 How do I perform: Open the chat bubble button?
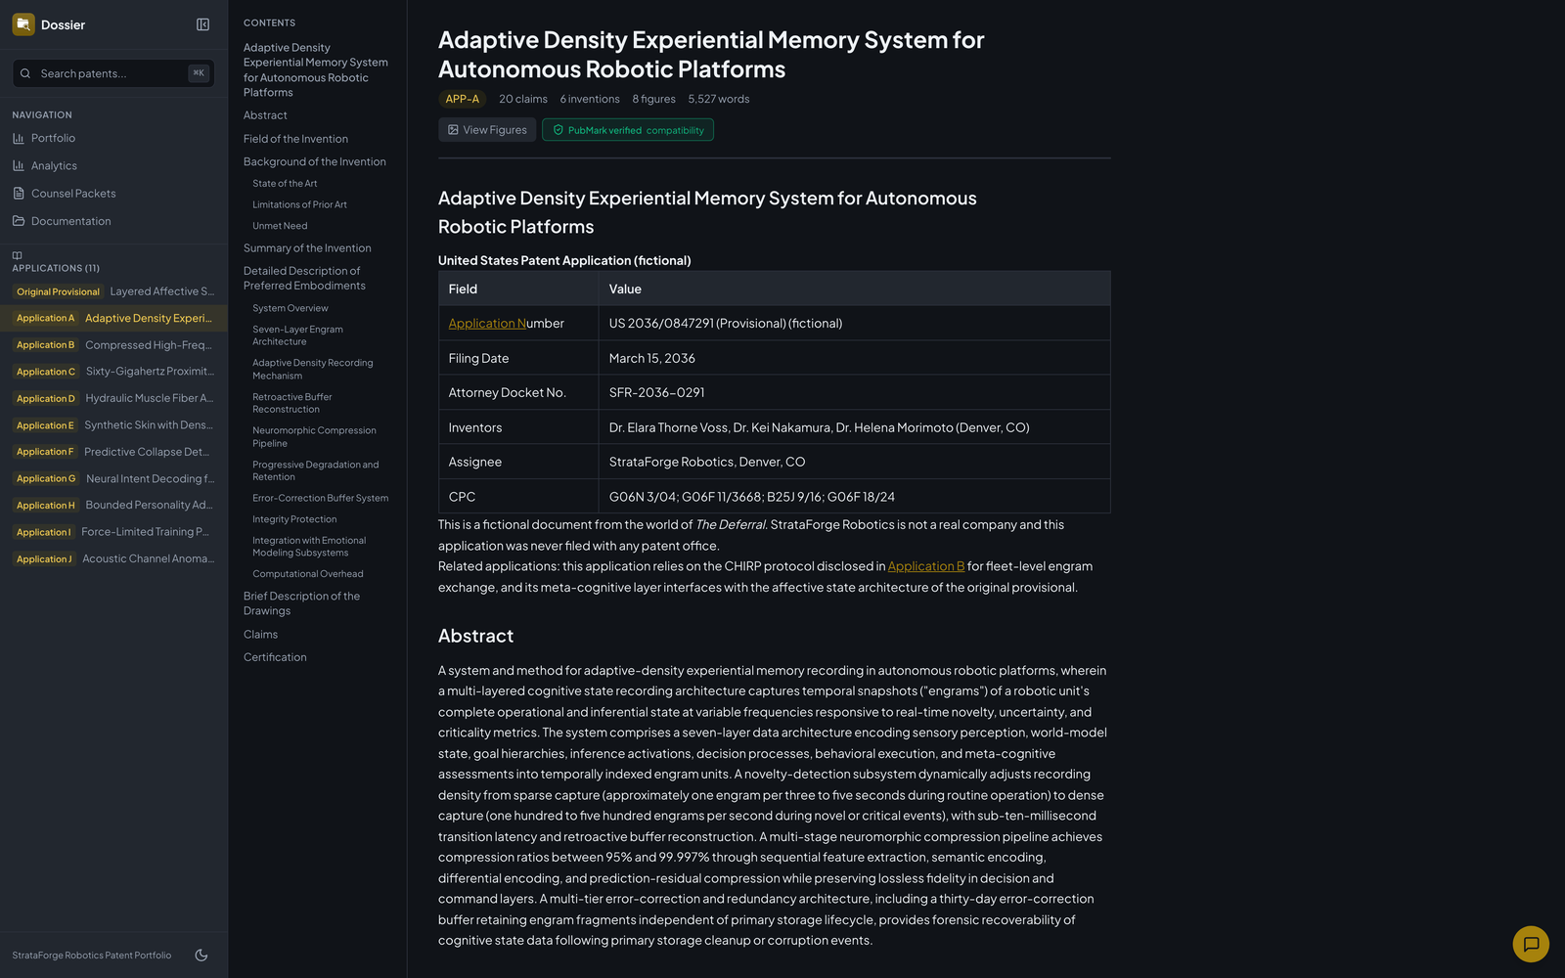click(x=1531, y=944)
